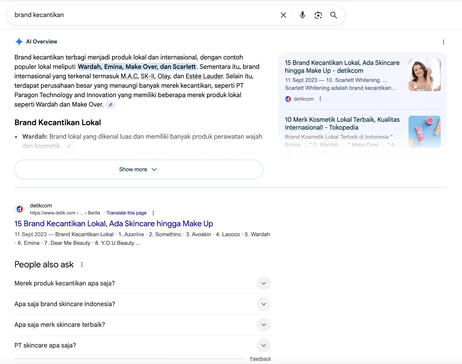Screen dimensions: 462x364
Task: Click the AI Overview sparkle icon
Action: [x=19, y=42]
